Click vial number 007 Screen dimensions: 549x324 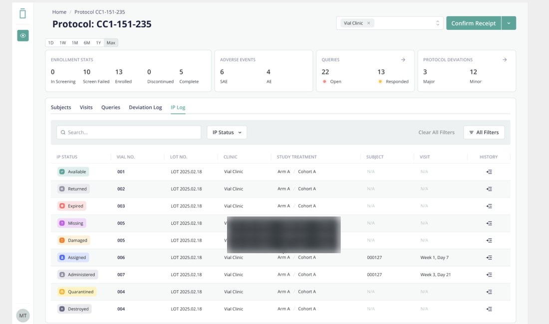point(121,275)
